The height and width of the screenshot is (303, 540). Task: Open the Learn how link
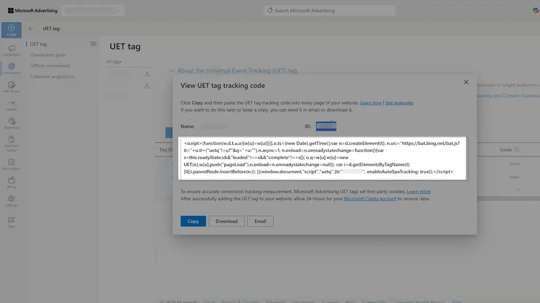tap(371, 103)
